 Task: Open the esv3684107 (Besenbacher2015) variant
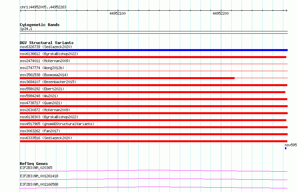point(48,82)
